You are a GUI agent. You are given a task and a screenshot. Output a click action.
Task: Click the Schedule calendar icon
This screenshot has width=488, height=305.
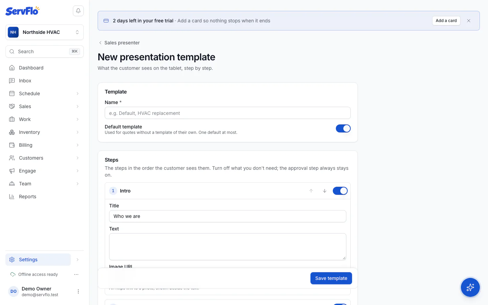[12, 94]
